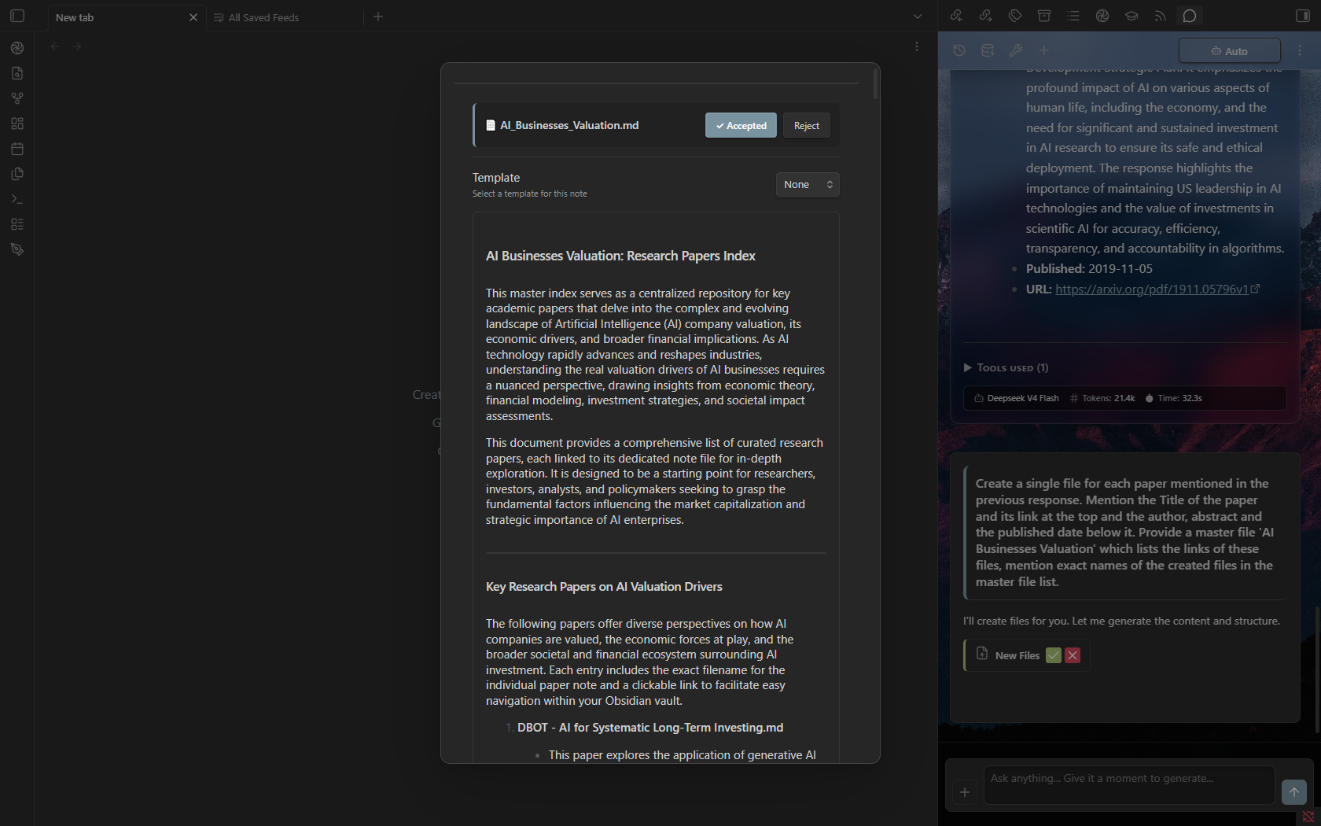Open the canvas grid icon in ribbon
Screen dimensions: 1321x826
(17, 124)
